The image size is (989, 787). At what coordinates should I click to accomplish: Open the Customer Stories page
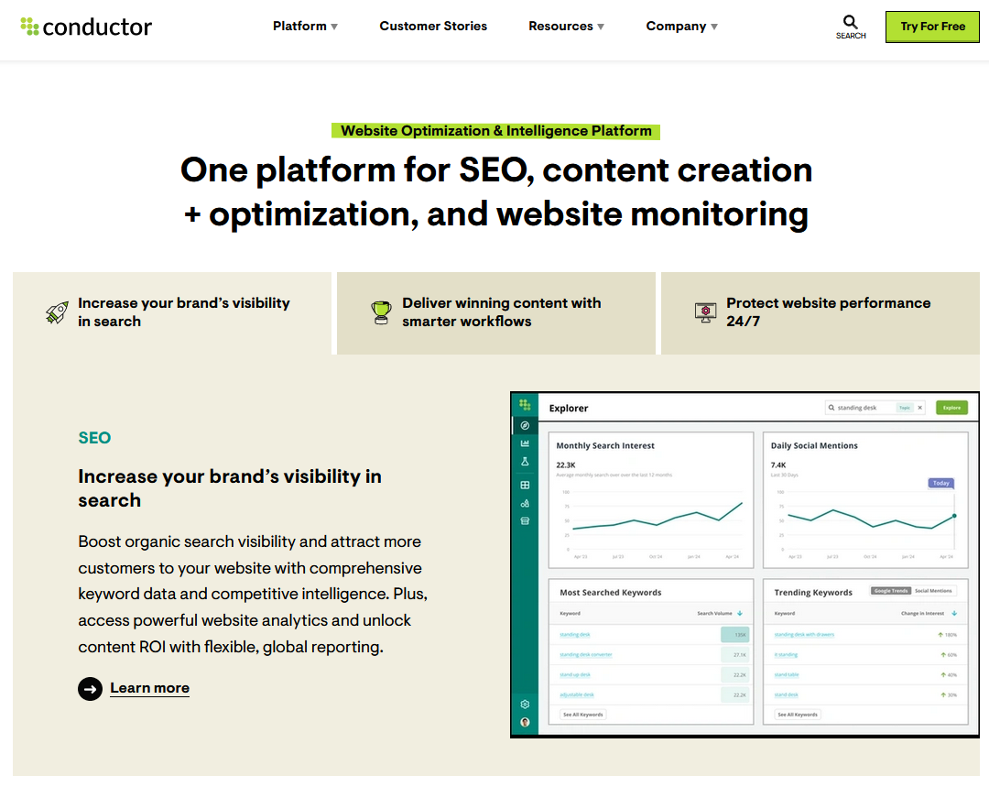433,27
